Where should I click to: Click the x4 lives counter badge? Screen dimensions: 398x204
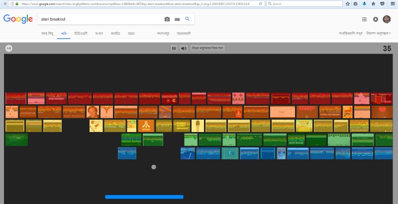point(9,48)
